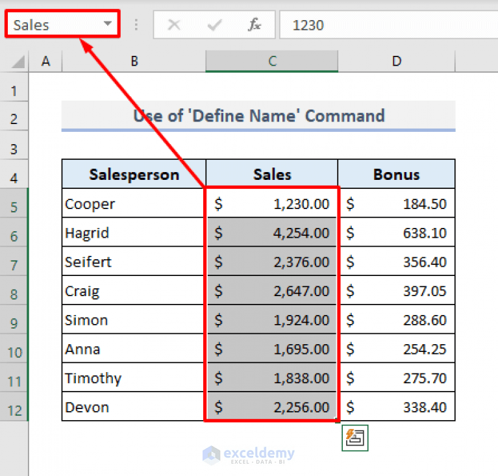The width and height of the screenshot is (498, 476).
Task: Select the Craig cell
Action: pos(133,290)
